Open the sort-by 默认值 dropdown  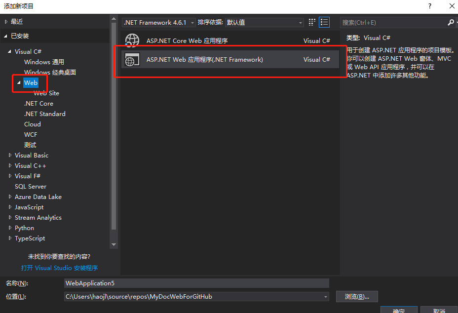[265, 23]
